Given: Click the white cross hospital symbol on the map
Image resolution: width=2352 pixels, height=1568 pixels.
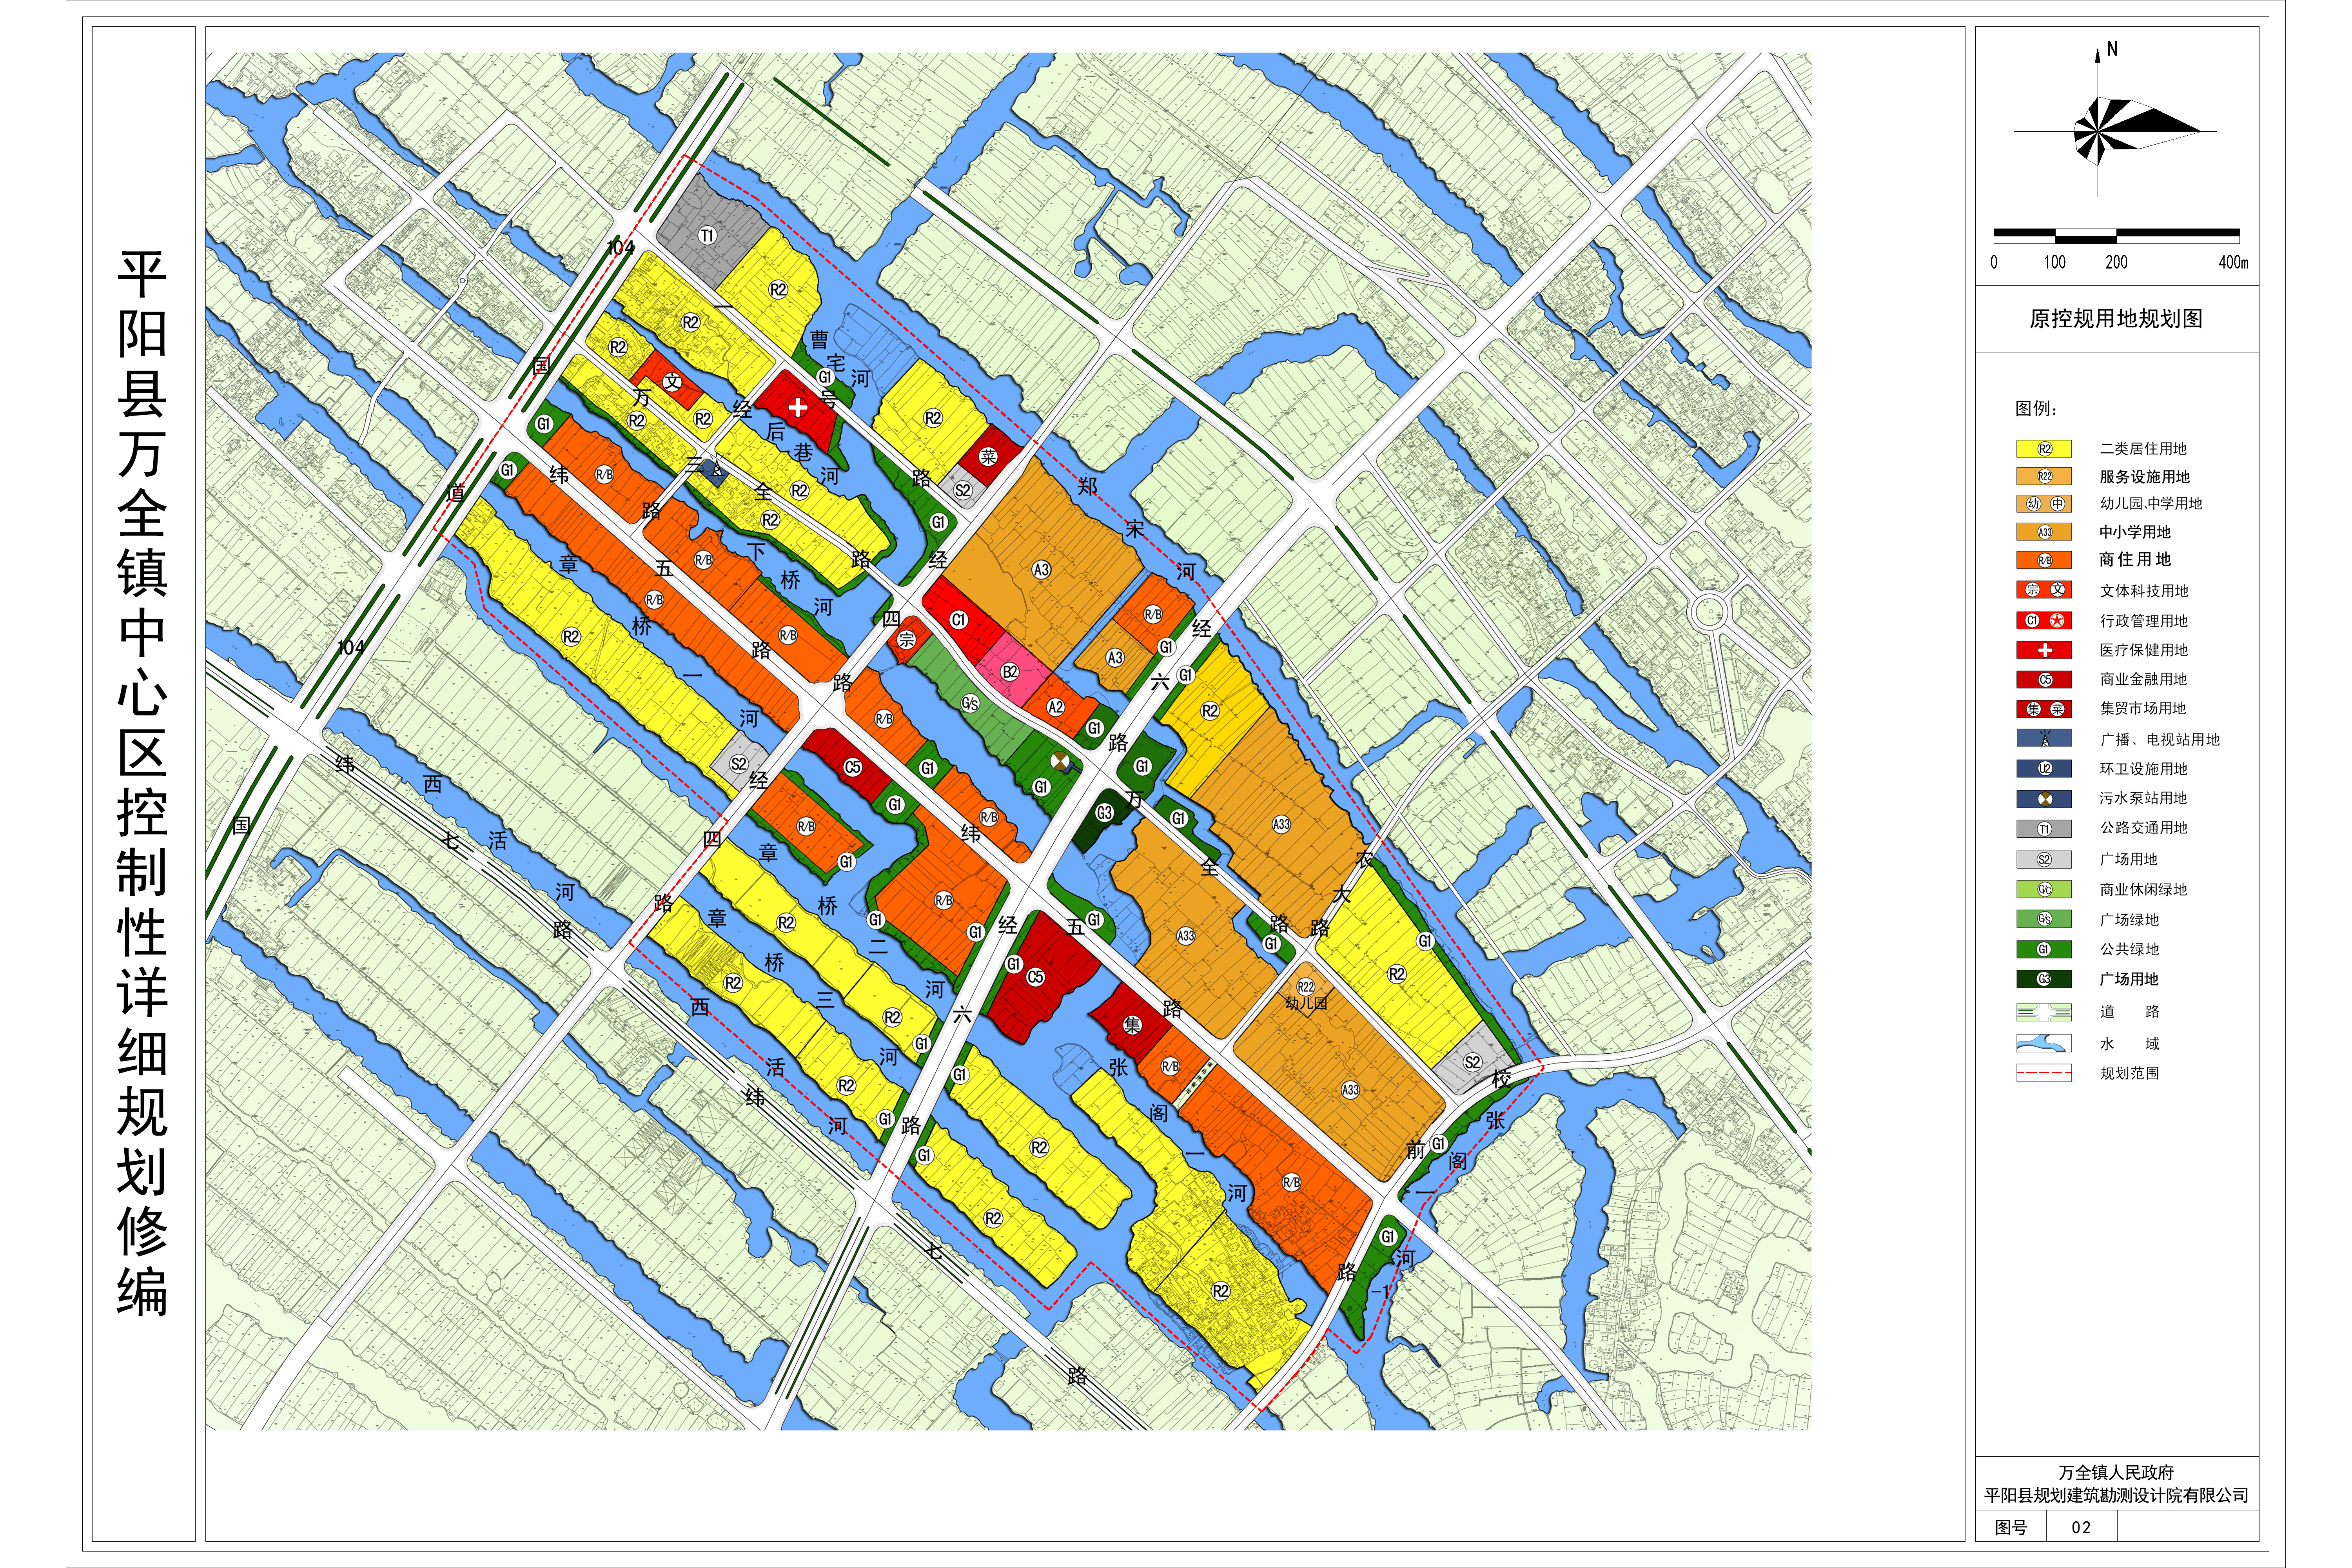Looking at the screenshot, I should pos(797,407).
